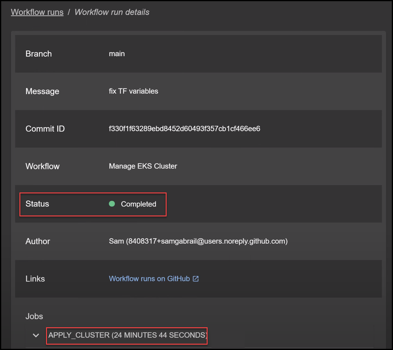Screen dimensions: 393x350
Task: Click the Commit ID value f330f1f63289
Action: click(185, 129)
